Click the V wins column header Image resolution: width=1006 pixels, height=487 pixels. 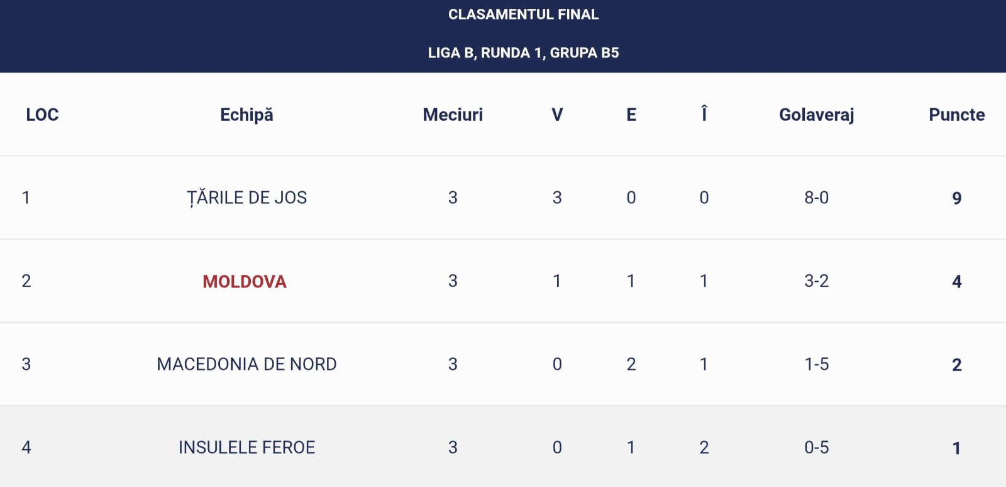(557, 115)
